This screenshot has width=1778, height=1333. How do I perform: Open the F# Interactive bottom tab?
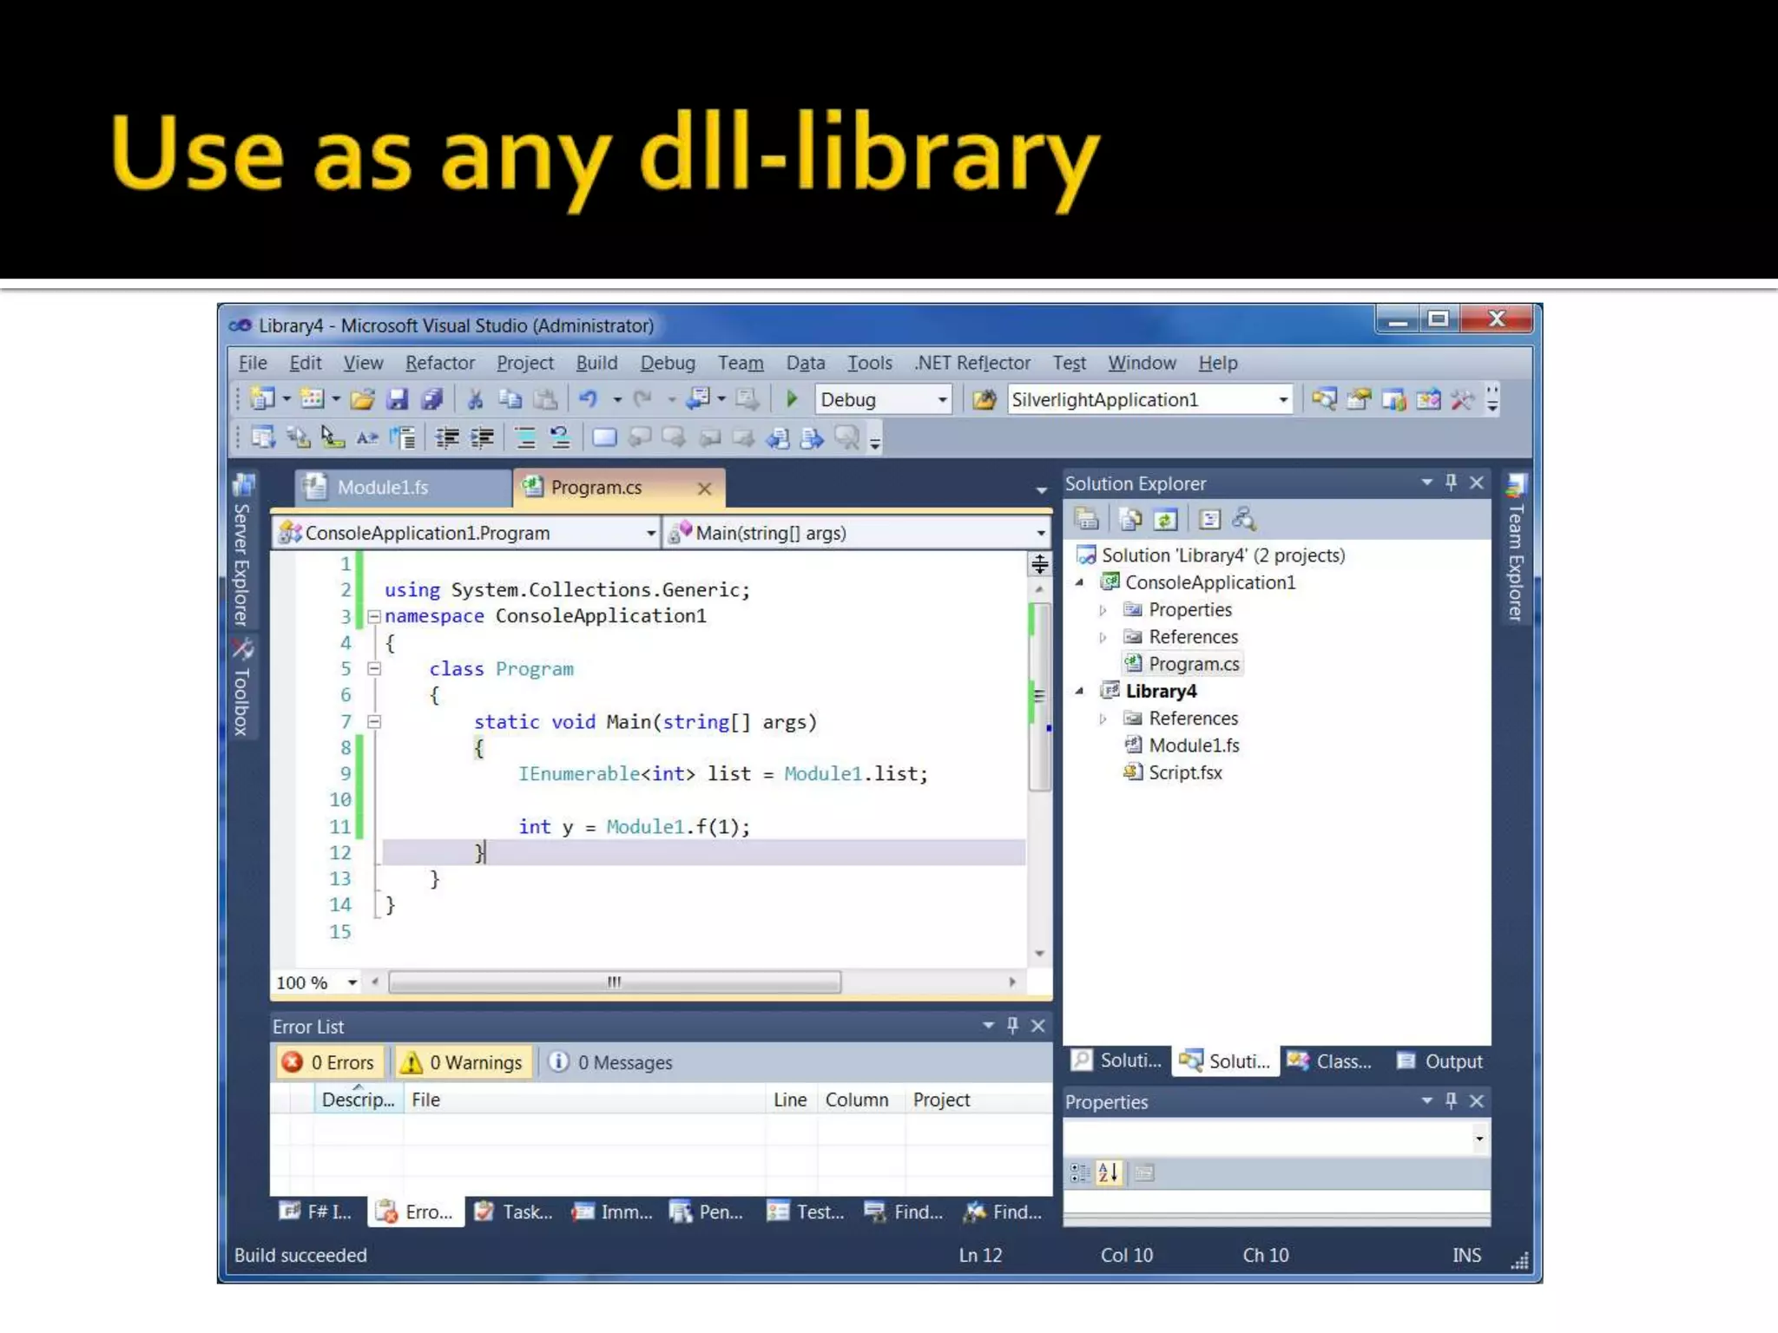pyautogui.click(x=316, y=1212)
